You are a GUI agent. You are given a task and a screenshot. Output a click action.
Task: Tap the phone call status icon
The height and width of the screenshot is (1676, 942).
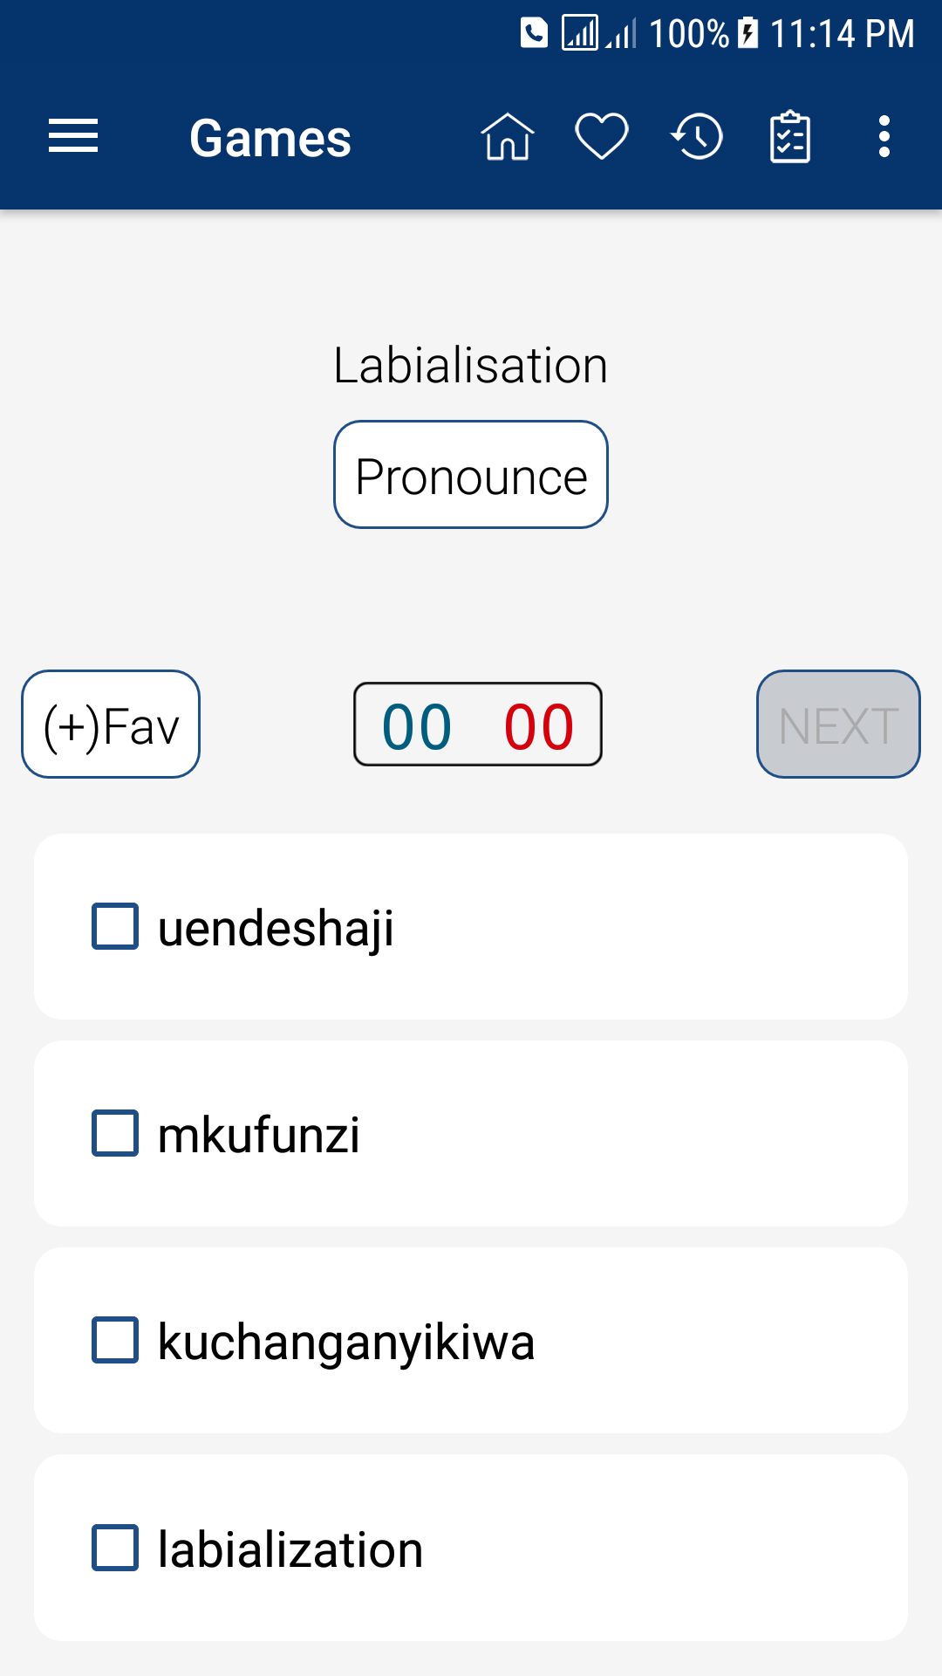coord(534,33)
